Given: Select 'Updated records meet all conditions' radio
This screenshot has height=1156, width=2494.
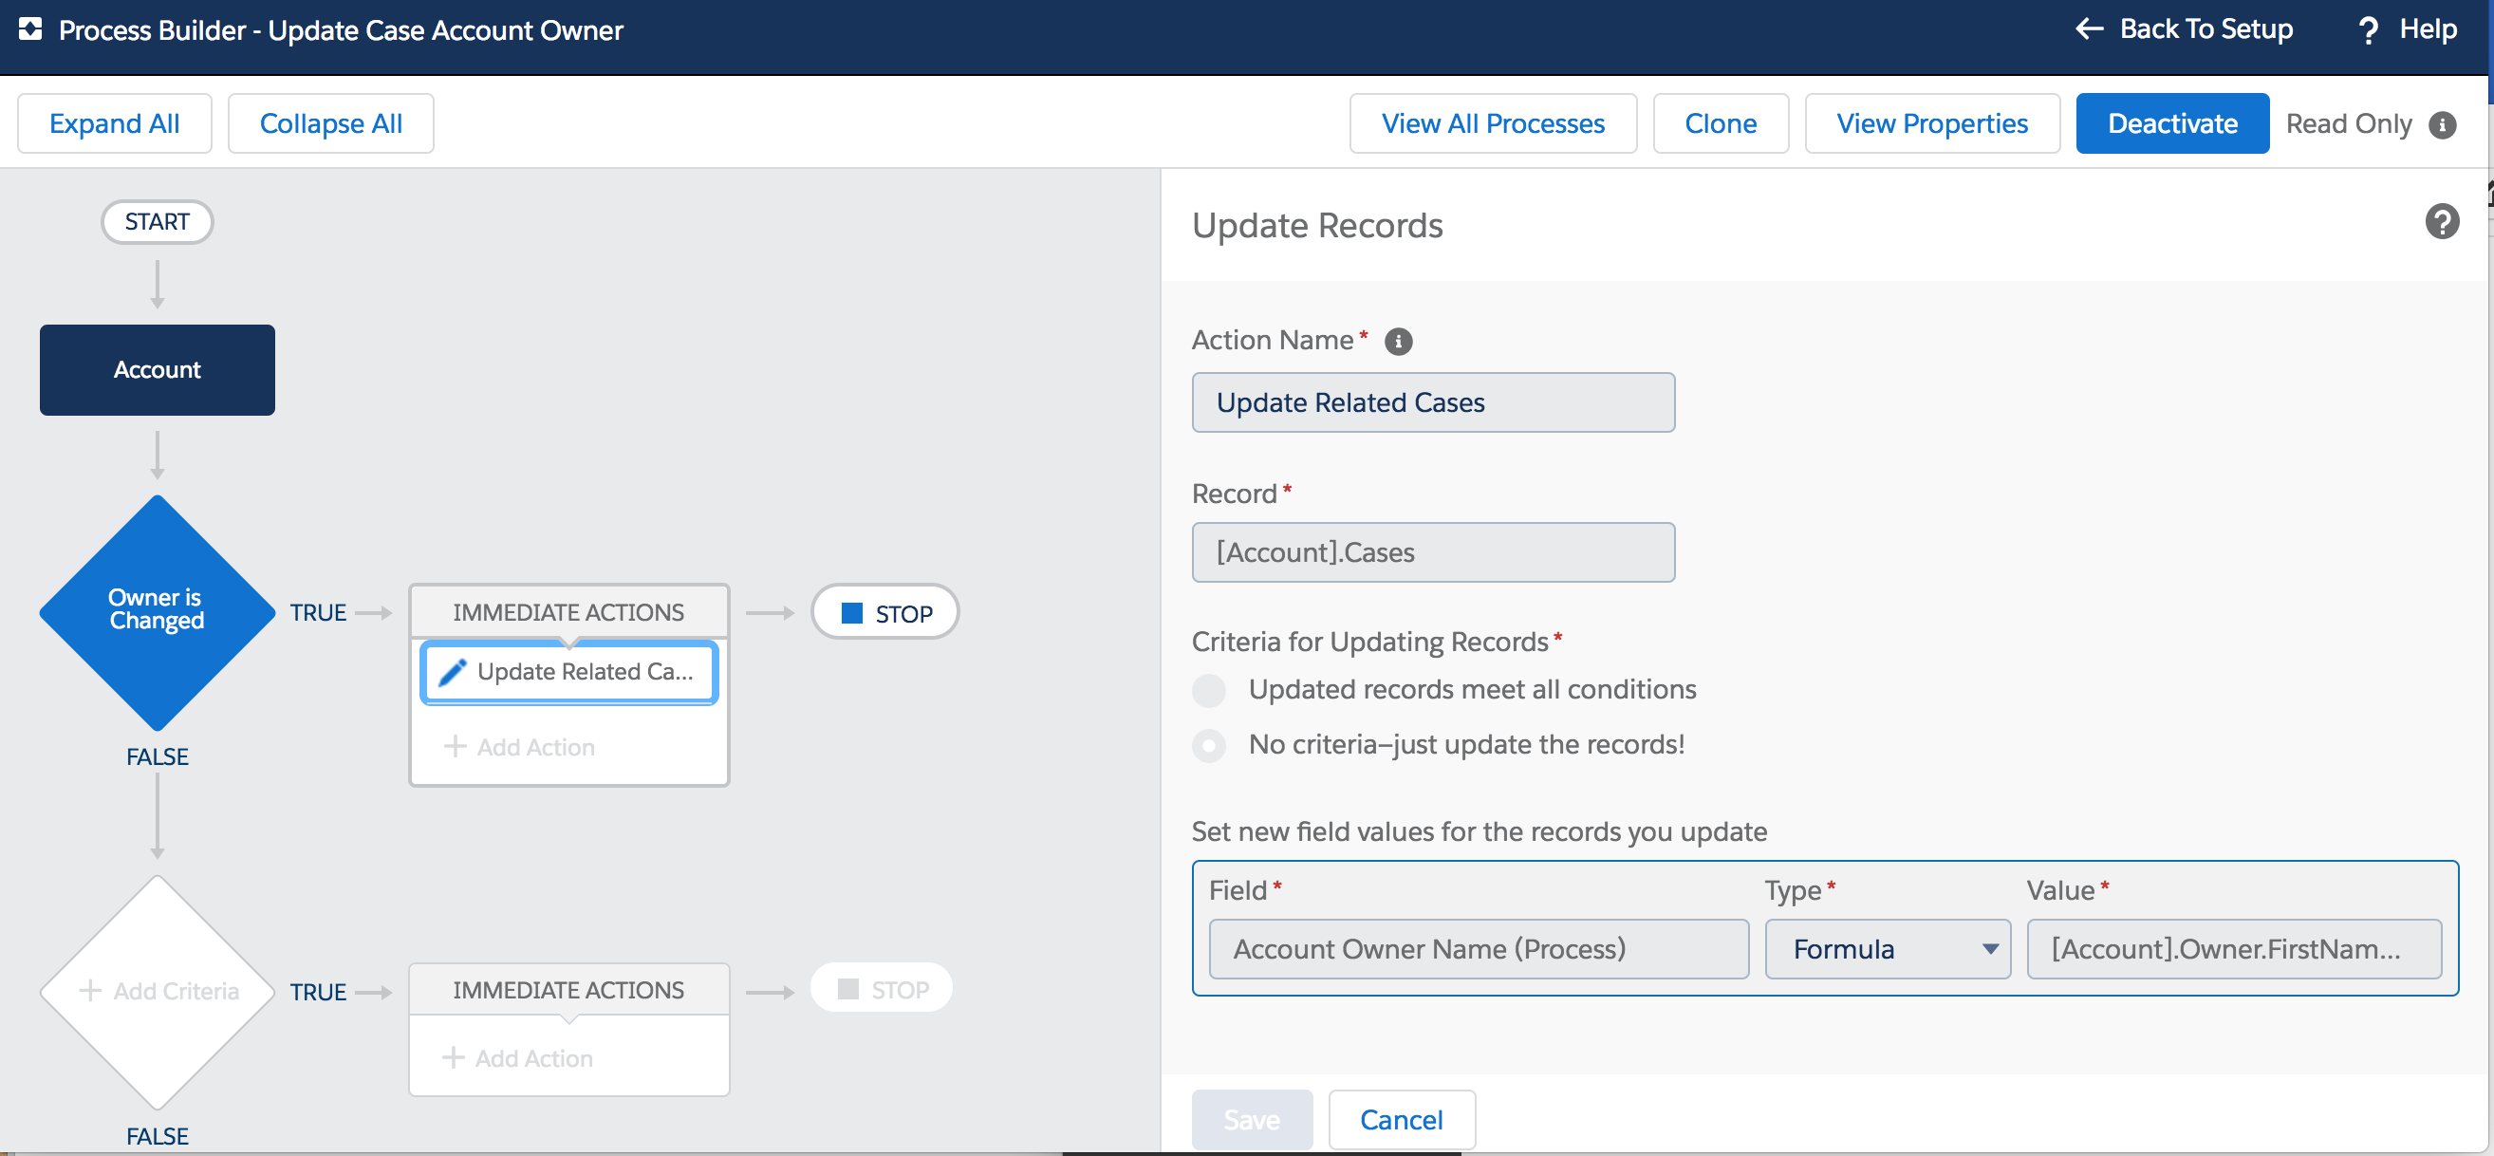Looking at the screenshot, I should [1208, 690].
